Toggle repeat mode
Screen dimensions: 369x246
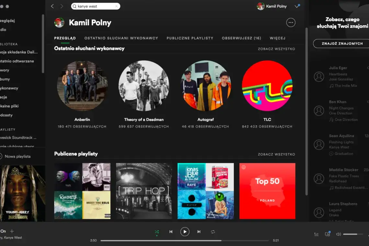click(x=213, y=232)
